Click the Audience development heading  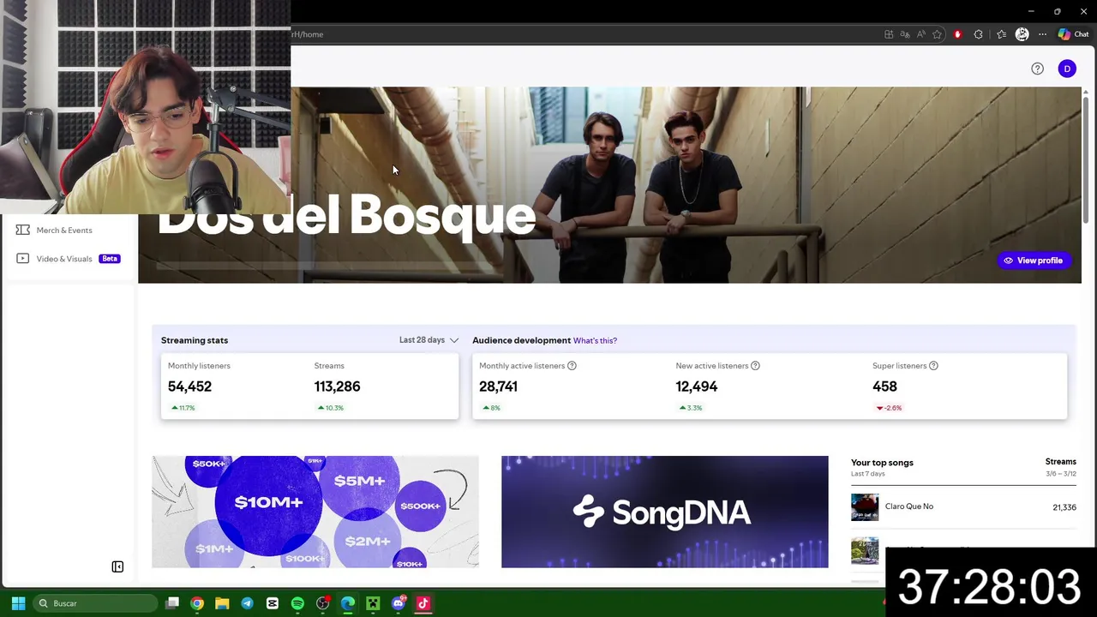pos(521,340)
